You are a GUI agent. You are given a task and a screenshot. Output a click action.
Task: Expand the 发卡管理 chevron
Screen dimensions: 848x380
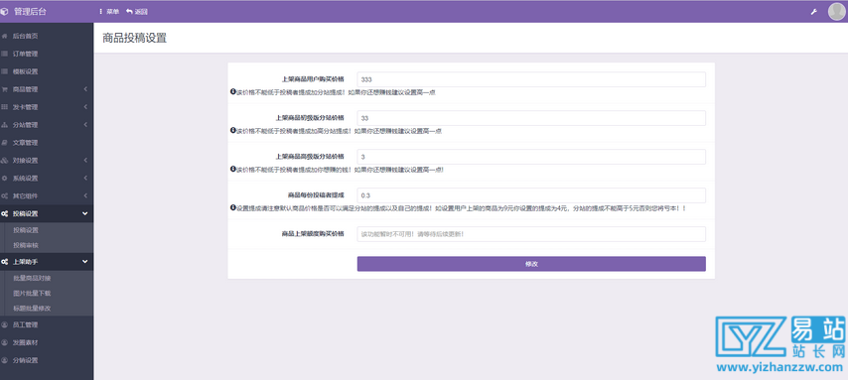[x=85, y=107]
